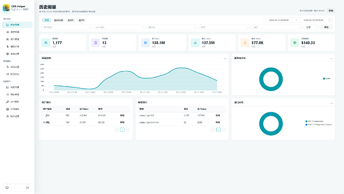This screenshot has height=194, width=344.
Task: Click detail link for codex / gpt-5.4-mini row
Action: click(218, 122)
